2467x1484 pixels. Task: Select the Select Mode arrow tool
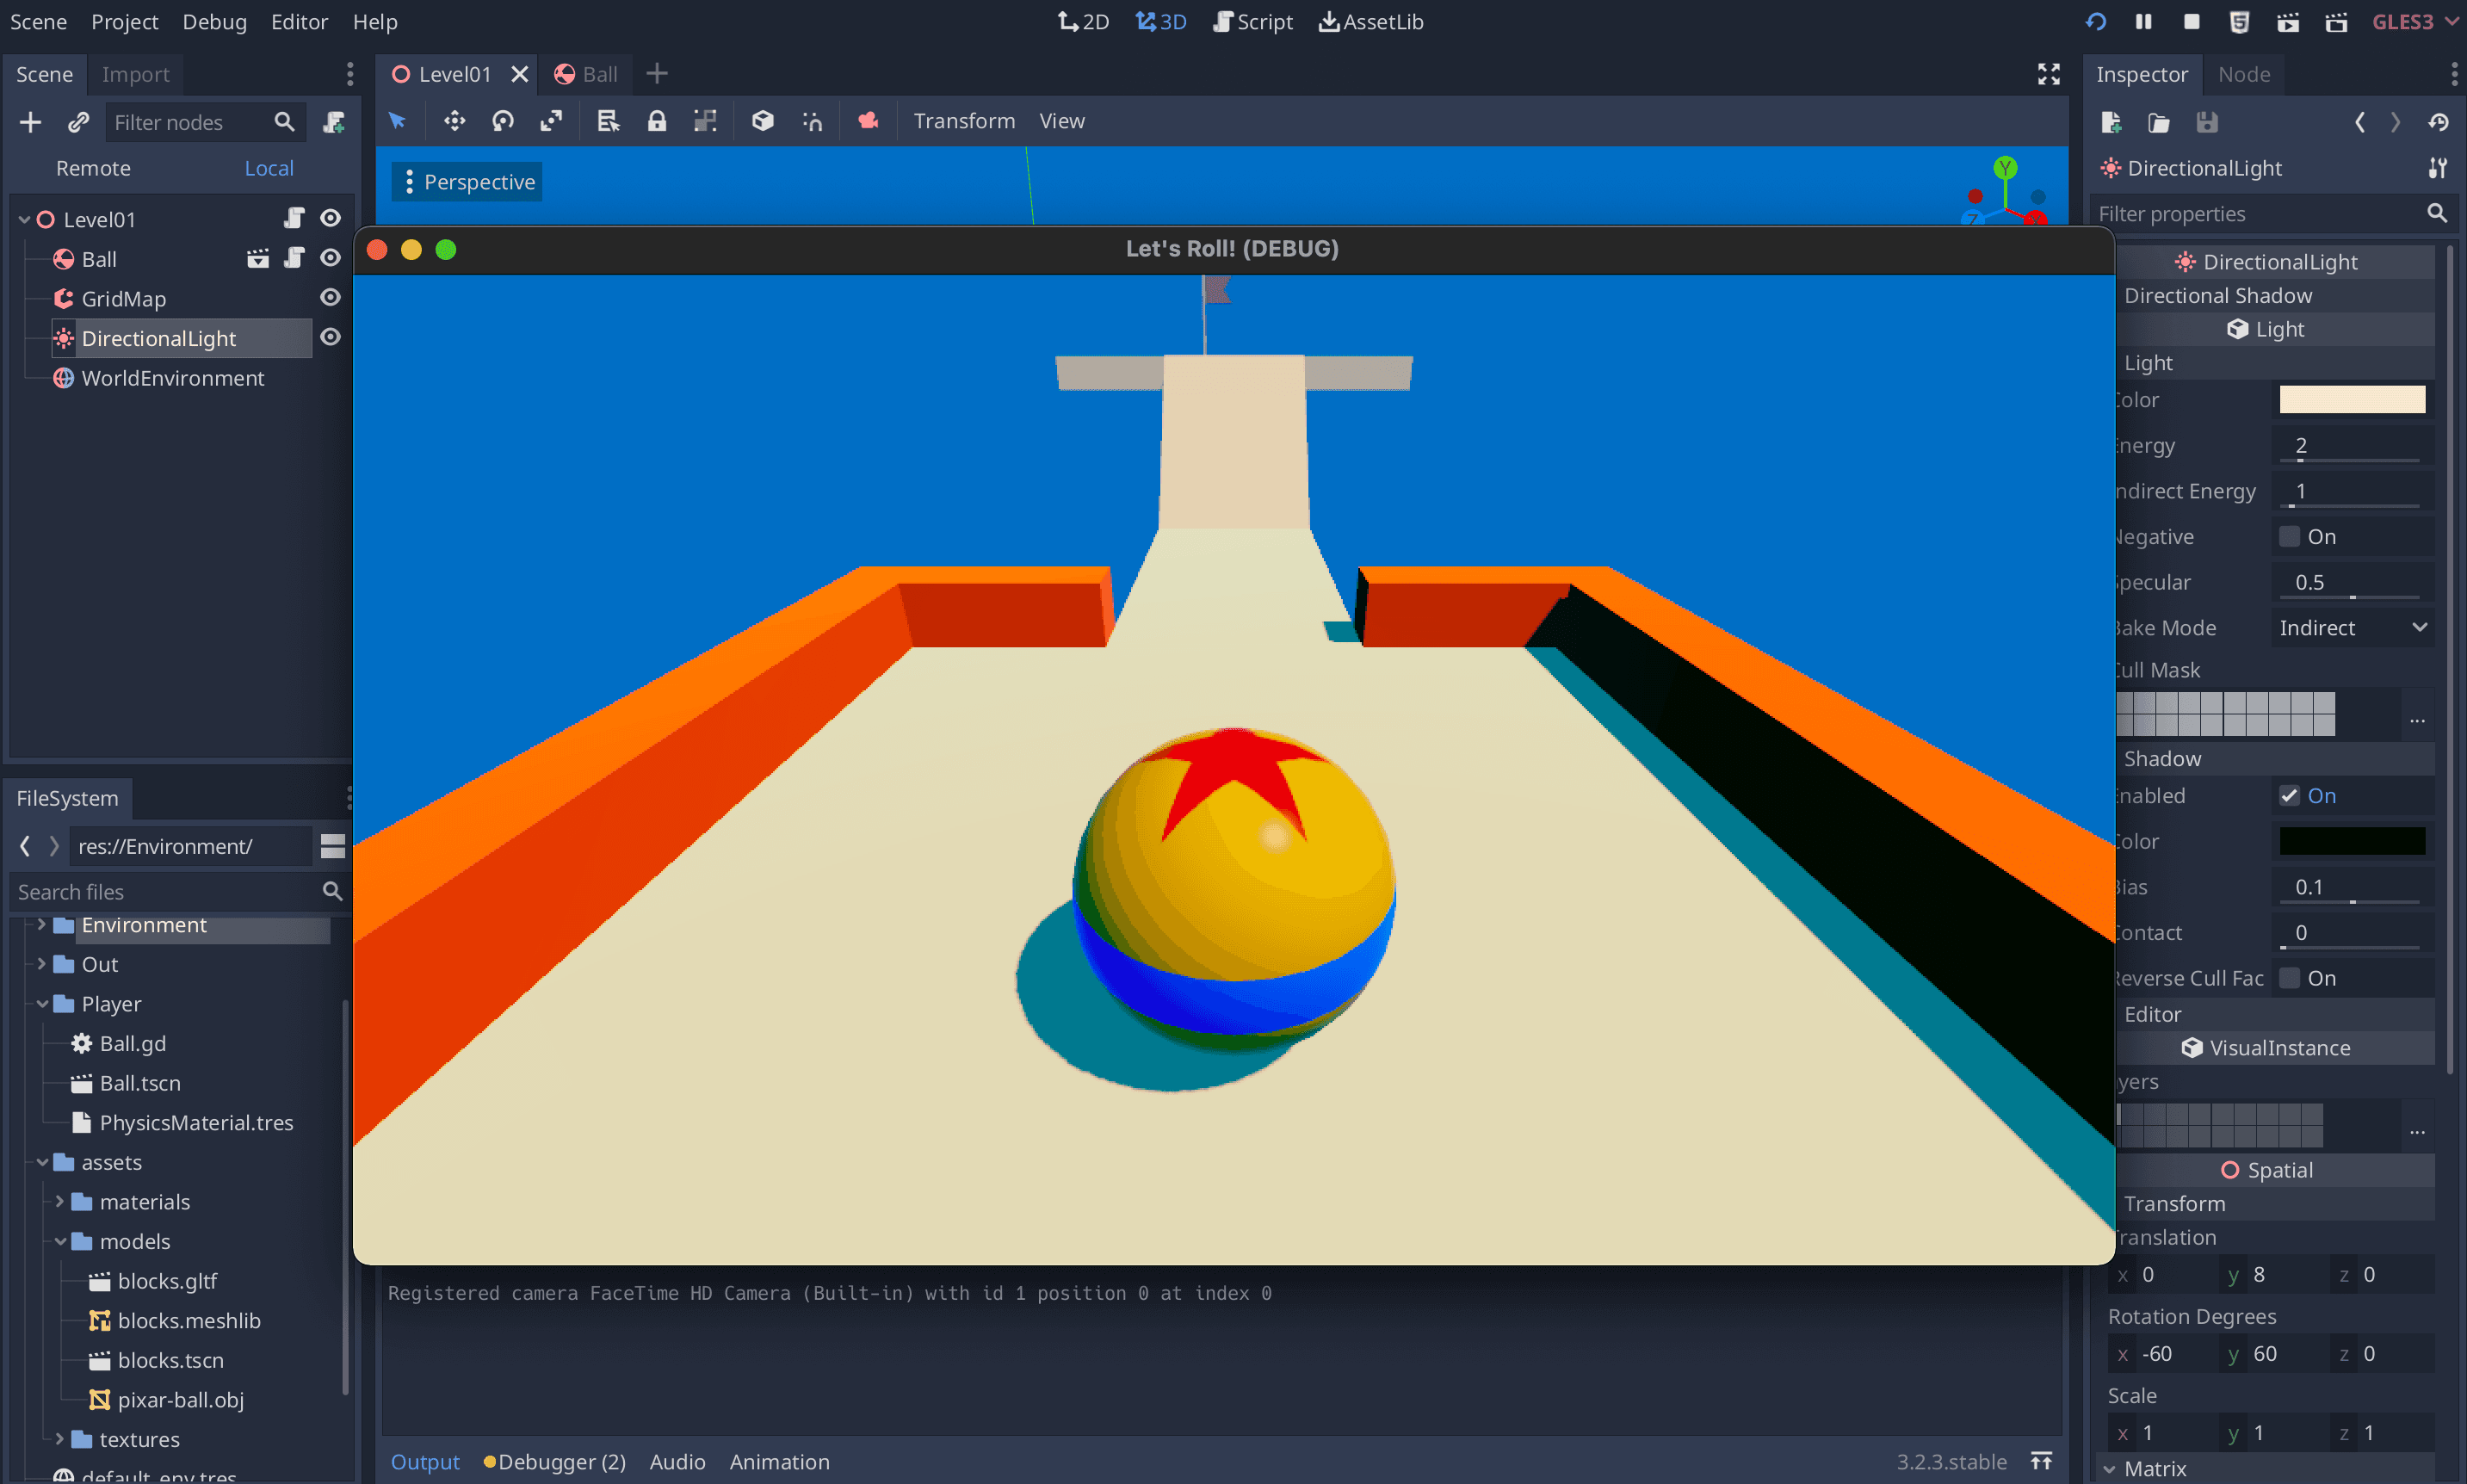398,121
